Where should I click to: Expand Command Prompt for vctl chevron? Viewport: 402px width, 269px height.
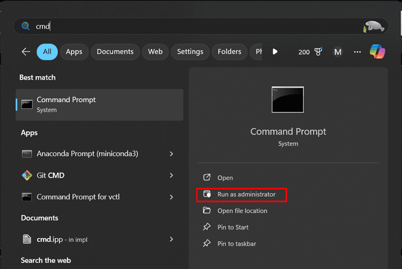[172, 197]
